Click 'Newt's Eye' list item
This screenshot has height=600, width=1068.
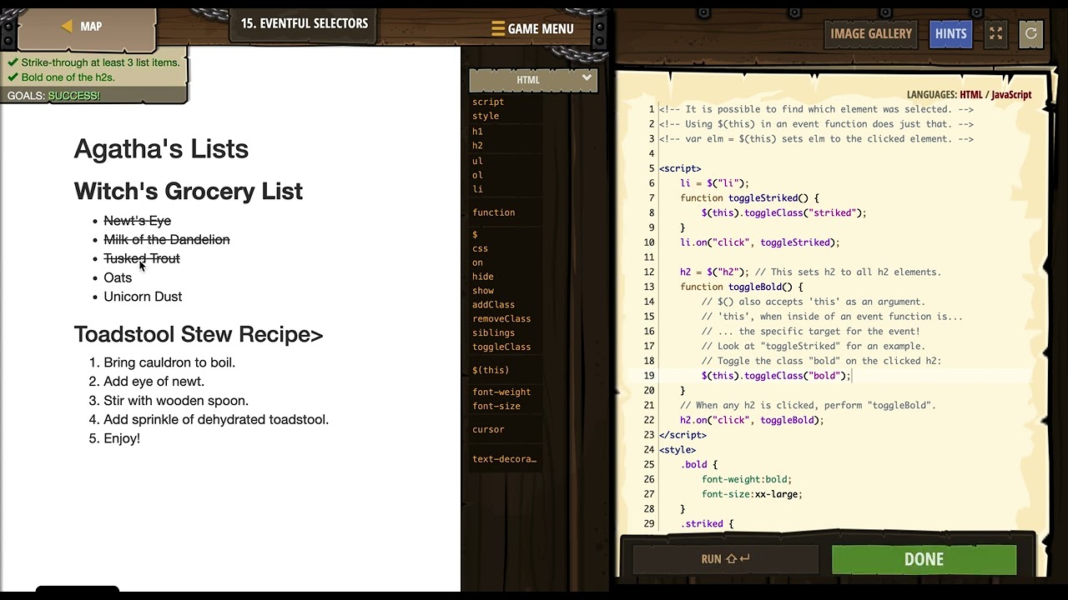click(x=137, y=221)
